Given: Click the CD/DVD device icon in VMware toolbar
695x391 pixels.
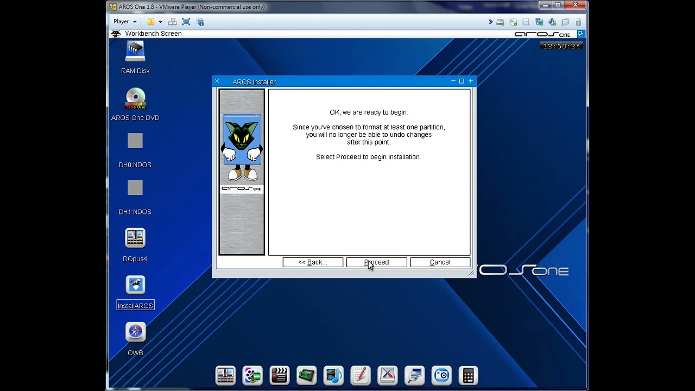Looking at the screenshot, I should pos(513,22).
